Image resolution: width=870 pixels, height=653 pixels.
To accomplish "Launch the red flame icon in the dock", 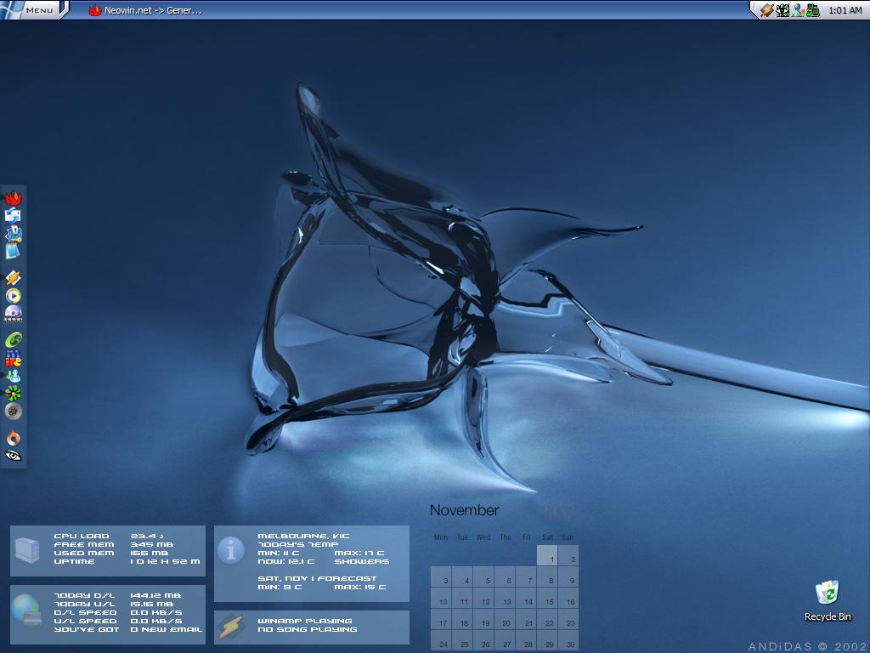I will pyautogui.click(x=13, y=198).
